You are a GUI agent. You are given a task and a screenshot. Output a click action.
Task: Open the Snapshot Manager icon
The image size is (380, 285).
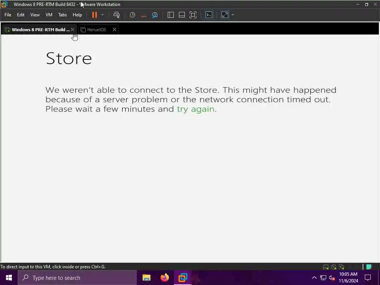coord(155,15)
